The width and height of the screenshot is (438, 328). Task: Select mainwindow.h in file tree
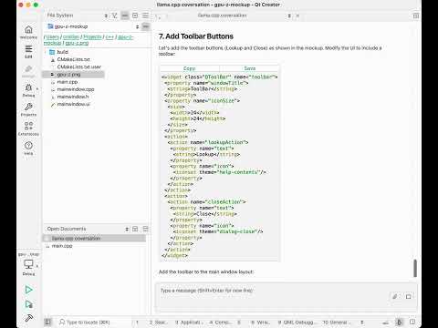[x=73, y=97]
